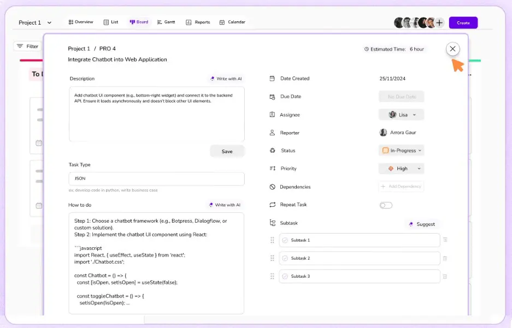
Task: Click Write with AI for Description
Action: [226, 79]
